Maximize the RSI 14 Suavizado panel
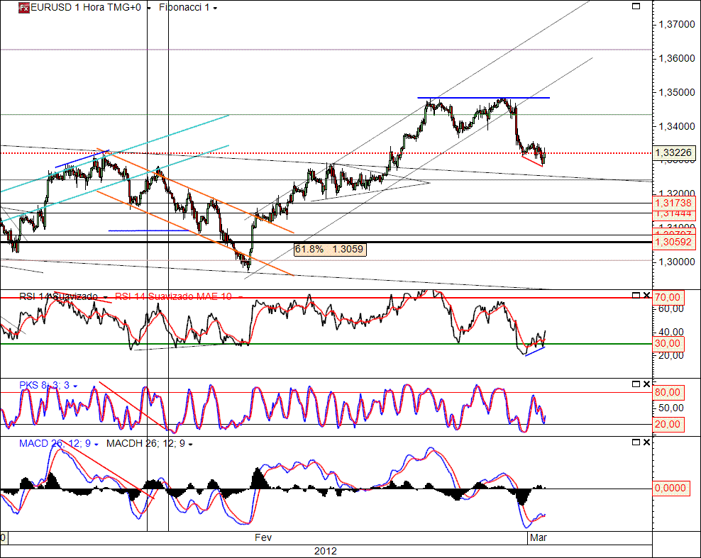The image size is (701, 558). 636,295
